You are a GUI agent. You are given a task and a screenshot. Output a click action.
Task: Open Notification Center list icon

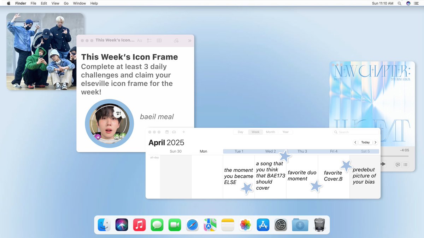click(417, 3)
